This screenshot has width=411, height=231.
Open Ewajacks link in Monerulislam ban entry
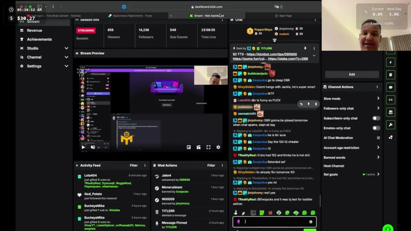[182, 192]
